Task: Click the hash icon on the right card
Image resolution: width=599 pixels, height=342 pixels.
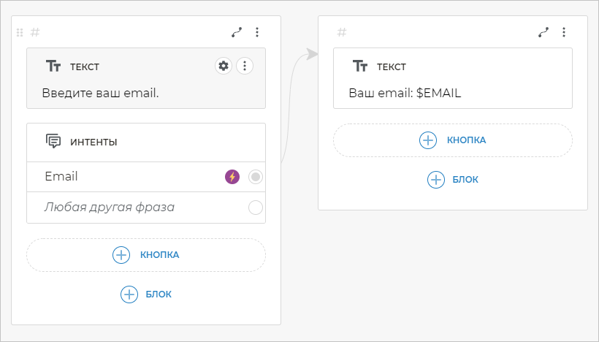Action: tap(342, 32)
